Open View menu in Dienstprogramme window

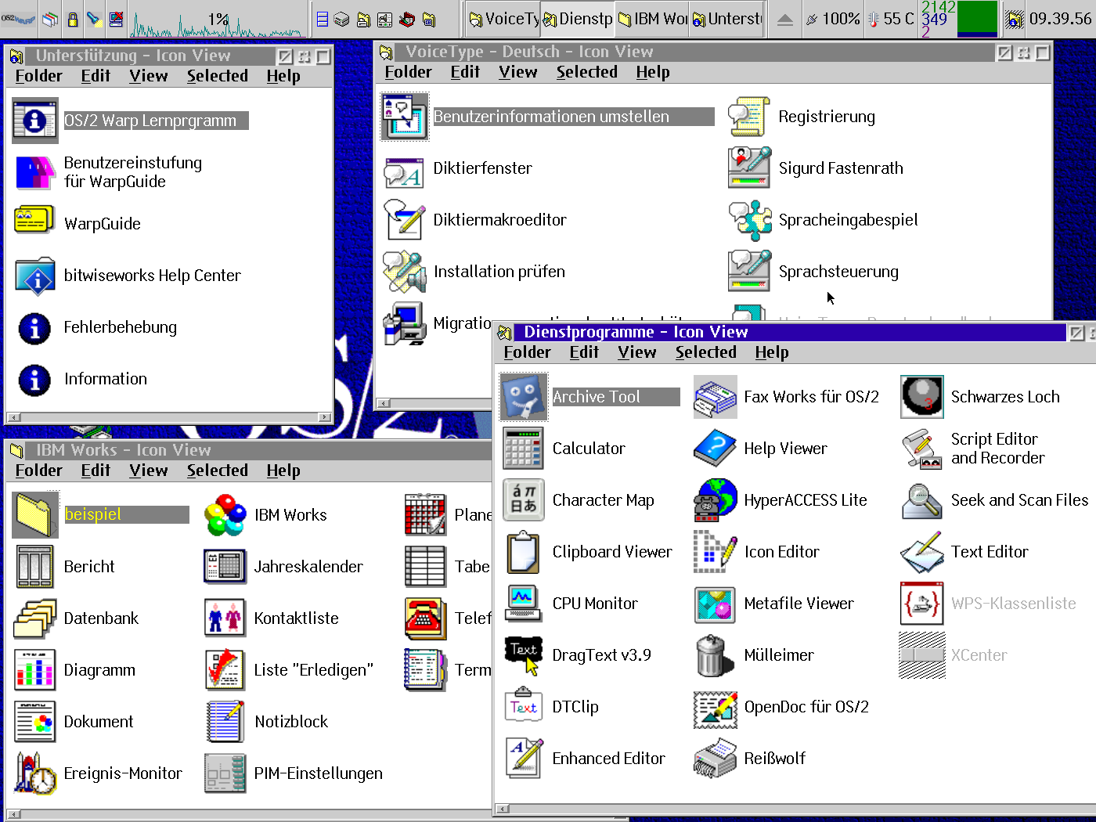pyautogui.click(x=636, y=352)
